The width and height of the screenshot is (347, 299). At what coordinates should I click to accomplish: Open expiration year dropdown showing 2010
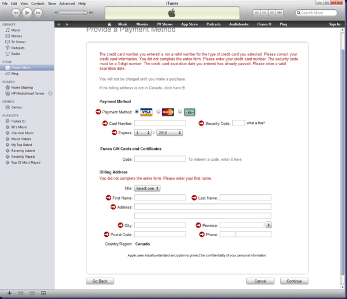[169, 133]
